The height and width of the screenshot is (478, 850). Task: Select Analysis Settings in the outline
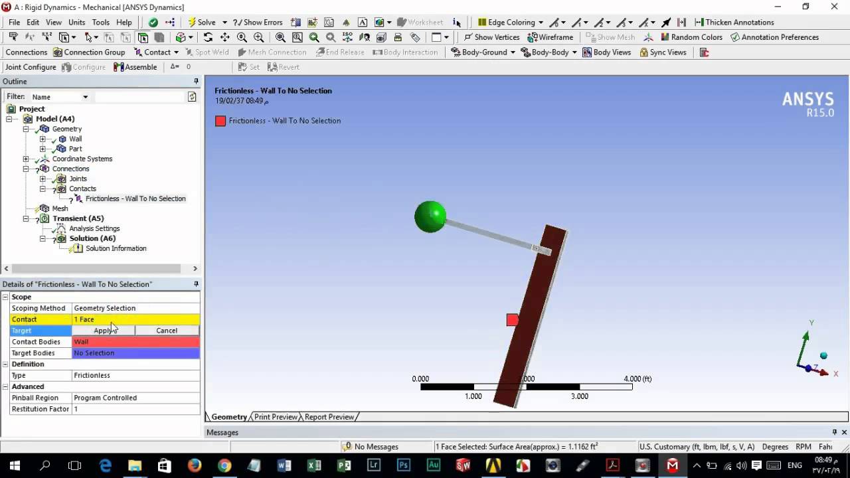94,228
